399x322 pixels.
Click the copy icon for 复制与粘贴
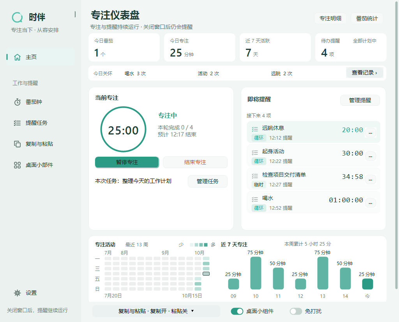point(17,144)
